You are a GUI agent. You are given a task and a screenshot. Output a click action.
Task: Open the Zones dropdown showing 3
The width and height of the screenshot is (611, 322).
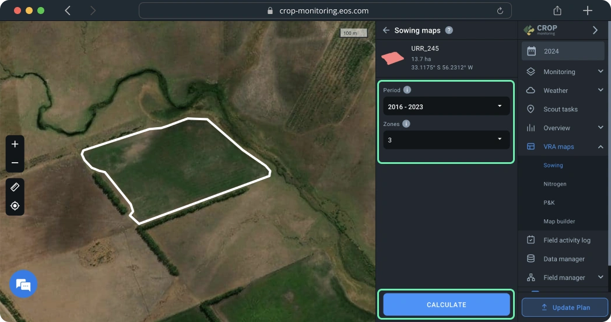(446, 140)
